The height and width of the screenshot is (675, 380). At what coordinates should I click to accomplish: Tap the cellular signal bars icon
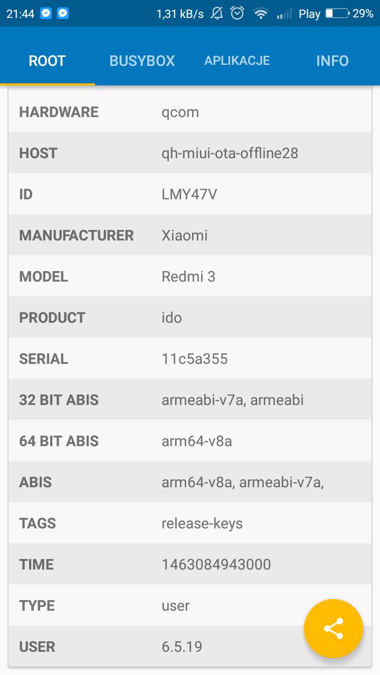(284, 14)
